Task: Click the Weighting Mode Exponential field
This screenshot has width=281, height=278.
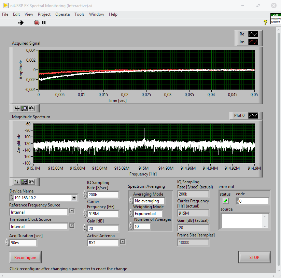Action: pos(148,214)
